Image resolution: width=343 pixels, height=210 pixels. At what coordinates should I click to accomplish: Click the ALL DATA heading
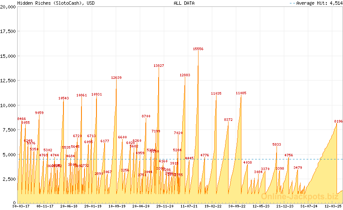[184, 3]
